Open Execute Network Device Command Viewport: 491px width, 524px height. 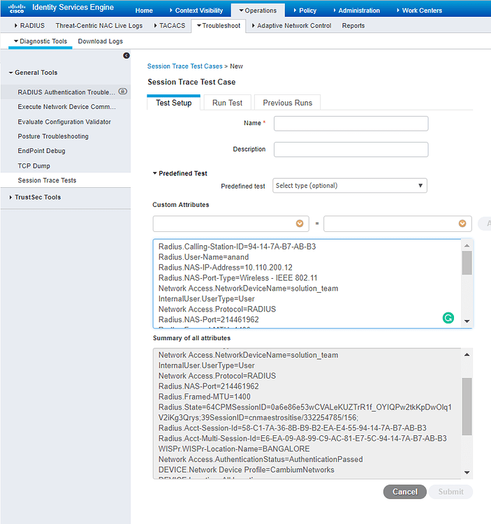tap(67, 107)
